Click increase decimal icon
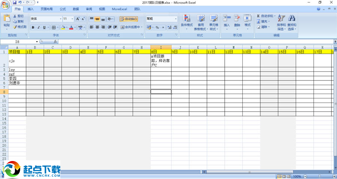The height and width of the screenshot is (179, 337). 170,27
